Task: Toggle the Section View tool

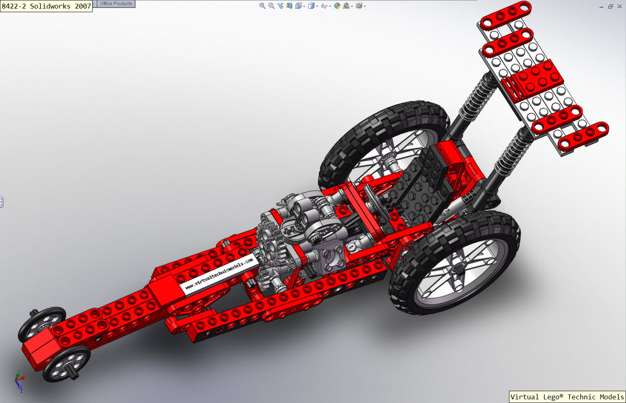Action: point(289,6)
